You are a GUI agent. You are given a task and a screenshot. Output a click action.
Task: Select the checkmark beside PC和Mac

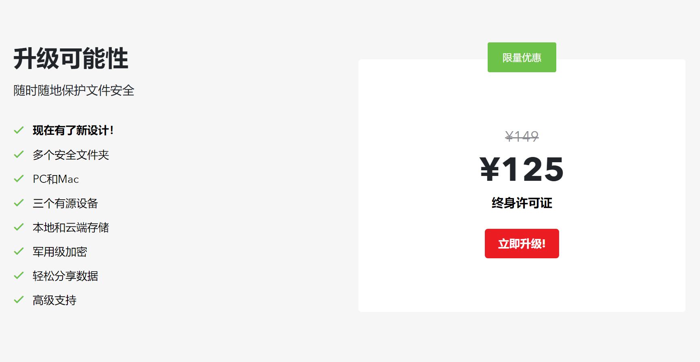pyautogui.click(x=19, y=179)
